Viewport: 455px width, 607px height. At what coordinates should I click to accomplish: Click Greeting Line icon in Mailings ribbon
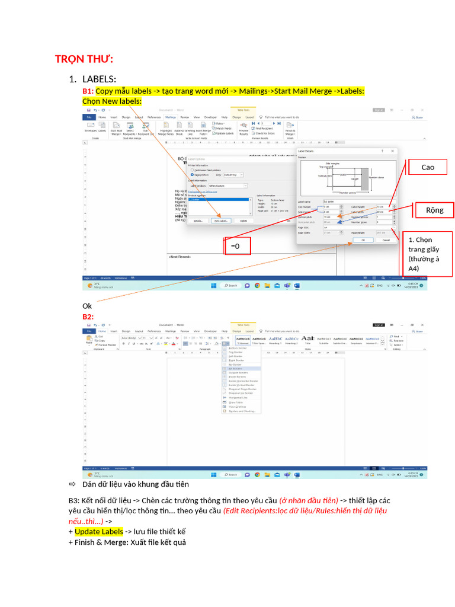pyautogui.click(x=190, y=129)
